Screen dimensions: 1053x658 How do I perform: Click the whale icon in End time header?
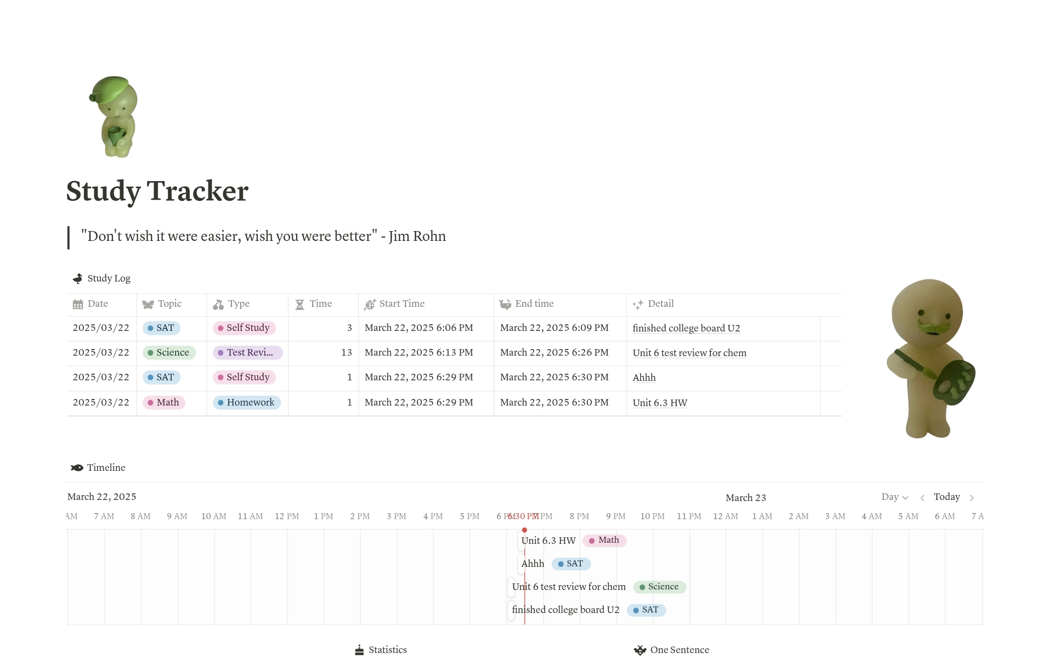pos(505,304)
